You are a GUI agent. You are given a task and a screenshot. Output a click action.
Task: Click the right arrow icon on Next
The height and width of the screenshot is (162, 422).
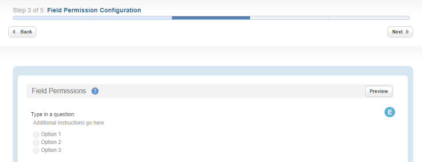point(407,32)
